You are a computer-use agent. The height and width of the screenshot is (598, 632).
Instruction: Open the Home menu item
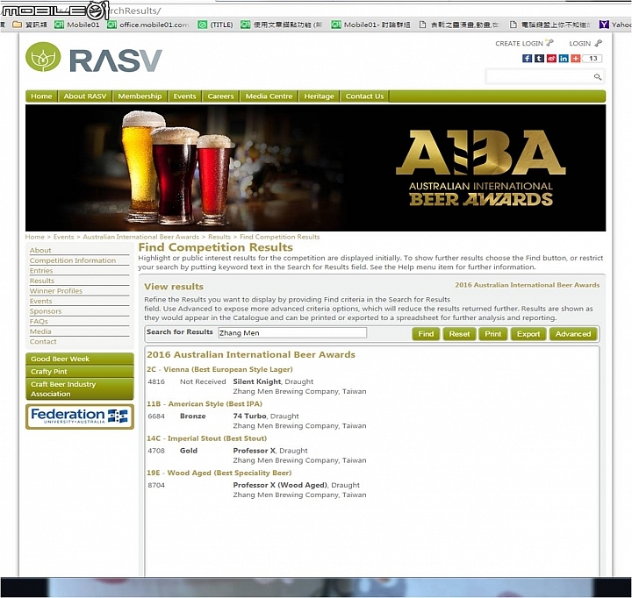[x=41, y=96]
